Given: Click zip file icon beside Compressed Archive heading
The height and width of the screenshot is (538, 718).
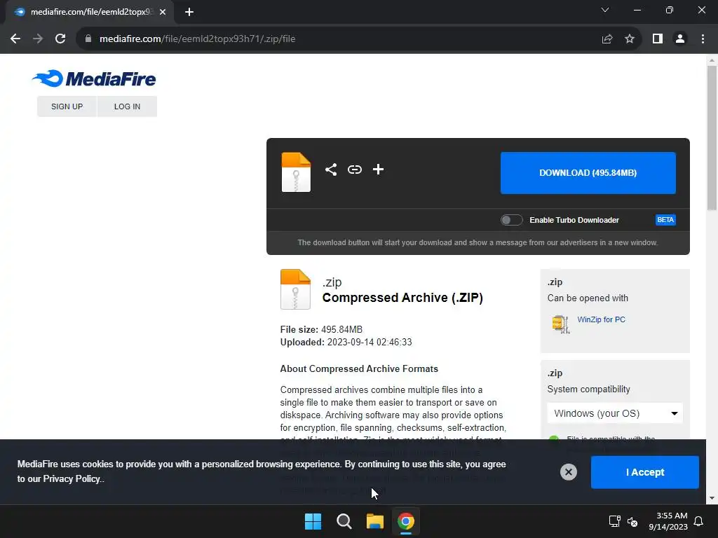Looking at the screenshot, I should coord(295,289).
